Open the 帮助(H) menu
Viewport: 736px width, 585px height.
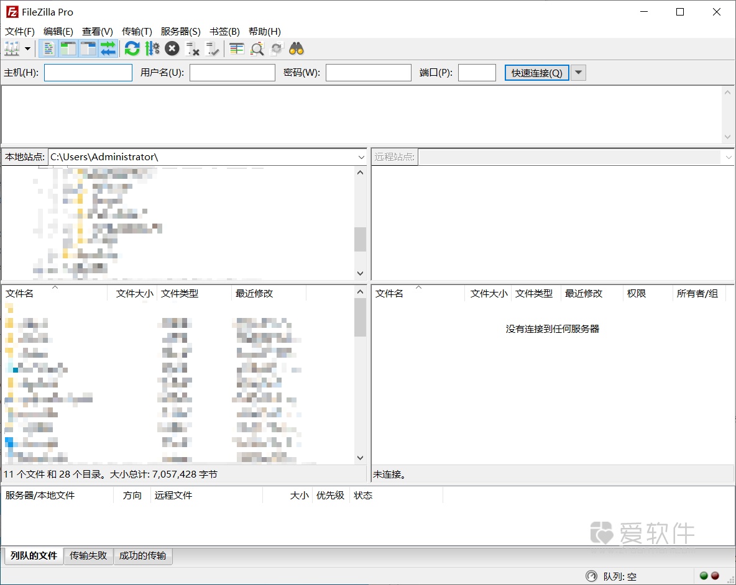coord(264,32)
